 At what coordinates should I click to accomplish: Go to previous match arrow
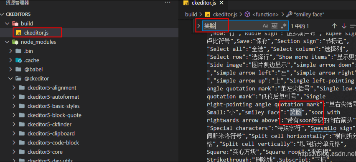click(x=334, y=26)
